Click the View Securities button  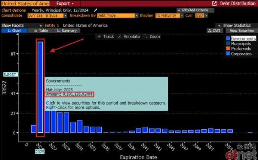[x=242, y=31]
